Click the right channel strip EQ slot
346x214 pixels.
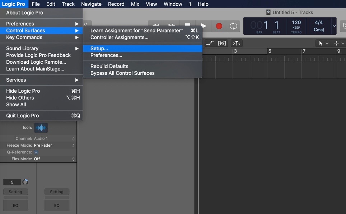click(57, 205)
